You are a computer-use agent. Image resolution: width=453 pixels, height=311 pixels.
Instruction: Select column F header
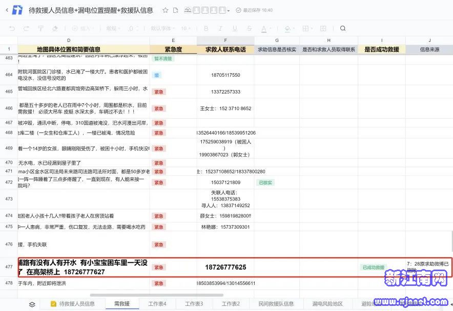pos(225,40)
